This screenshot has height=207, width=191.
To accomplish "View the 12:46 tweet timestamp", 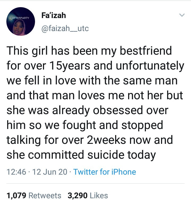I will coord(16,172).
